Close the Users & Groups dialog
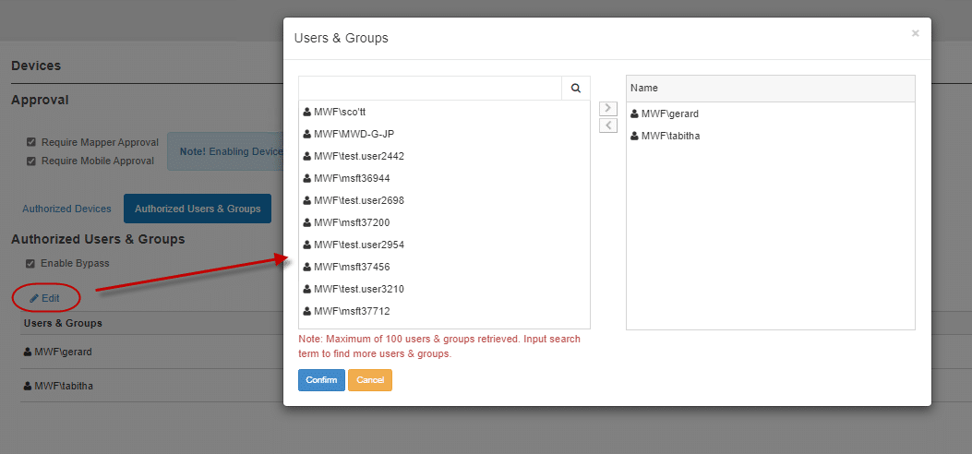Image resolution: width=972 pixels, height=454 pixels. [915, 33]
